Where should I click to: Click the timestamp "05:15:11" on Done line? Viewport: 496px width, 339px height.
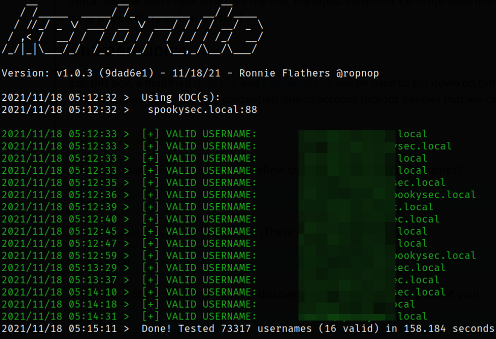click(x=92, y=329)
